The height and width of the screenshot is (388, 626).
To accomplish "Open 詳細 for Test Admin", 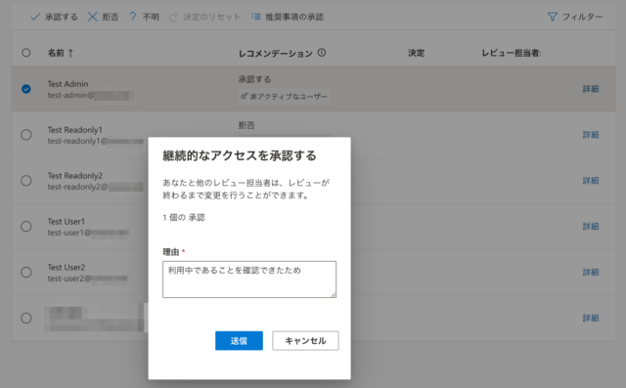I will pos(591,89).
